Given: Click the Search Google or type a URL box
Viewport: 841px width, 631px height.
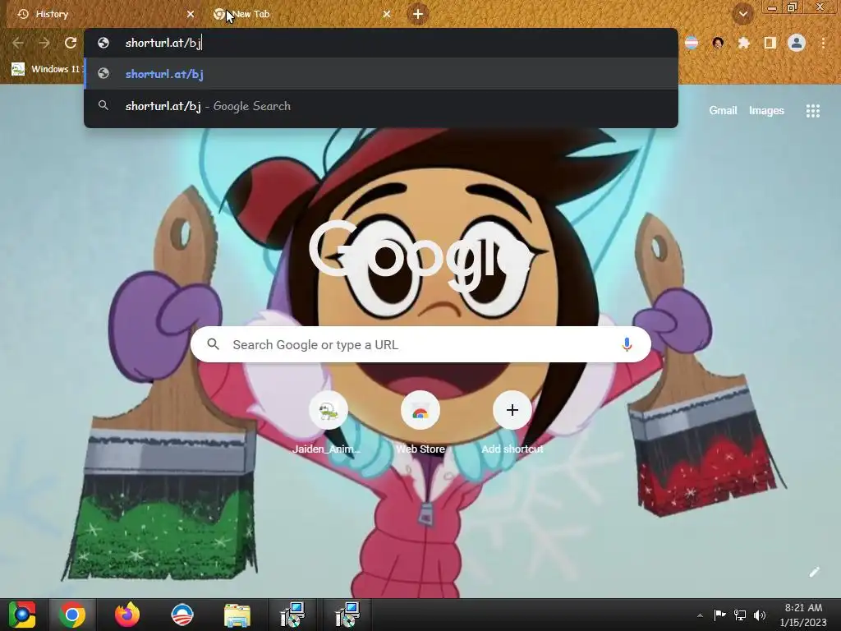Looking at the screenshot, I should tap(421, 344).
